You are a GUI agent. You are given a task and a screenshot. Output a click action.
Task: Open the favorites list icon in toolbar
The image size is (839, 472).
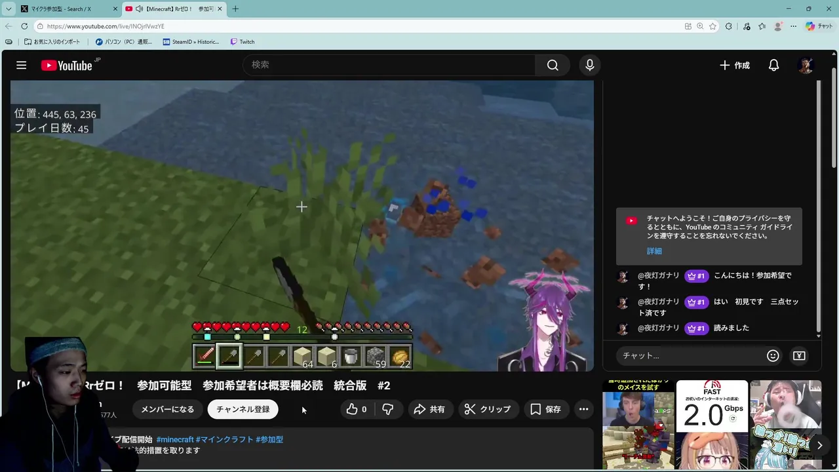point(762,26)
